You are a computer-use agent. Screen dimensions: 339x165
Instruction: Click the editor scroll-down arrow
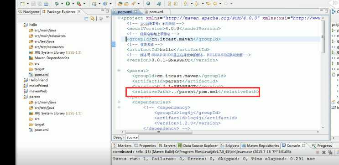point(323,128)
